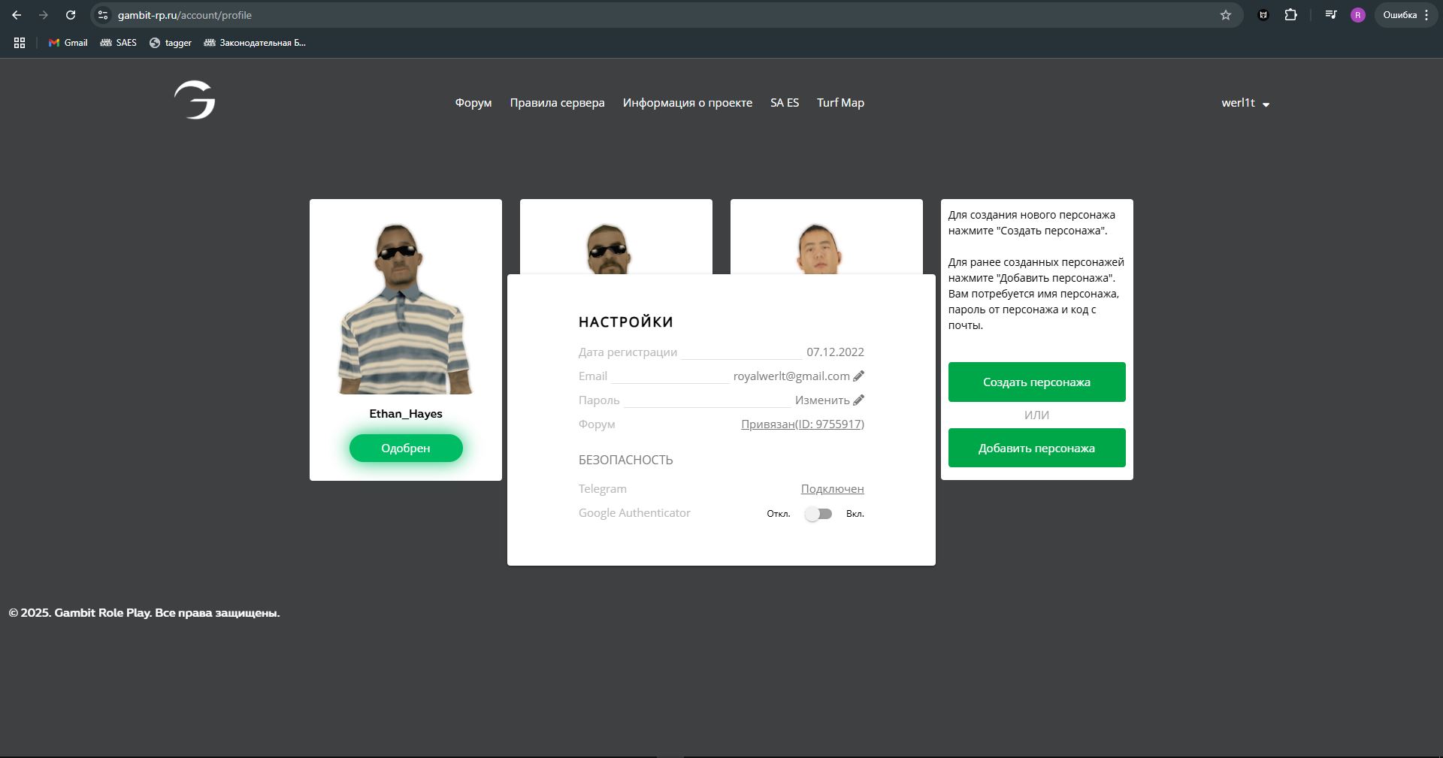The width and height of the screenshot is (1443, 758).
Task: Click the Gambit G logo
Action: click(195, 100)
